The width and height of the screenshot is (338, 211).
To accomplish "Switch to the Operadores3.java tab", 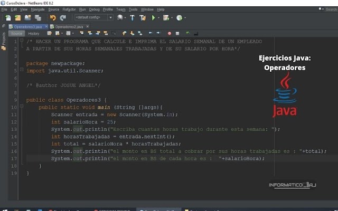I will (x=28, y=27).
